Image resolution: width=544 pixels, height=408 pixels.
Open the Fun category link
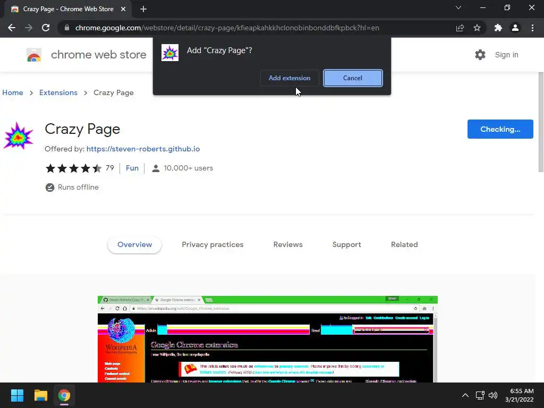(132, 168)
